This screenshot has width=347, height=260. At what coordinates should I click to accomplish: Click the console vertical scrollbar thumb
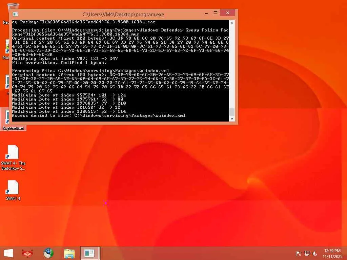pyautogui.click(x=232, y=112)
